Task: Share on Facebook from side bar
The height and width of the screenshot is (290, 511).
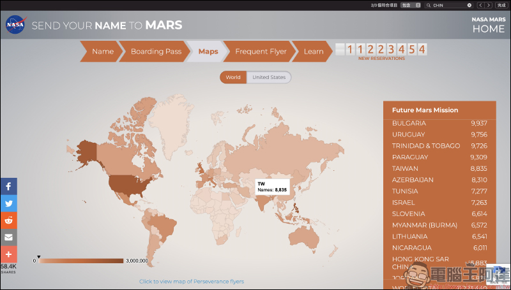Action: point(8,186)
